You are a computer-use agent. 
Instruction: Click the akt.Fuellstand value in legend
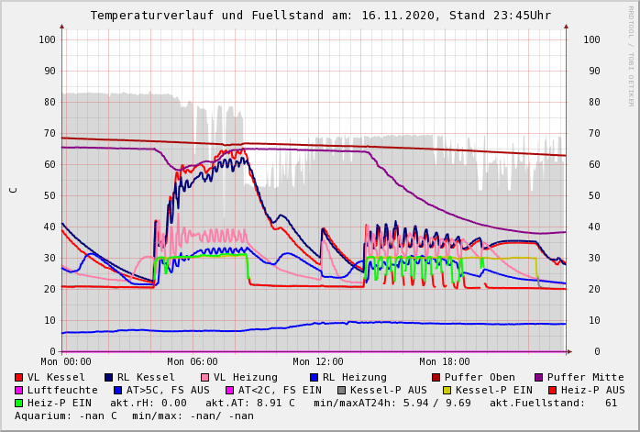(611, 403)
